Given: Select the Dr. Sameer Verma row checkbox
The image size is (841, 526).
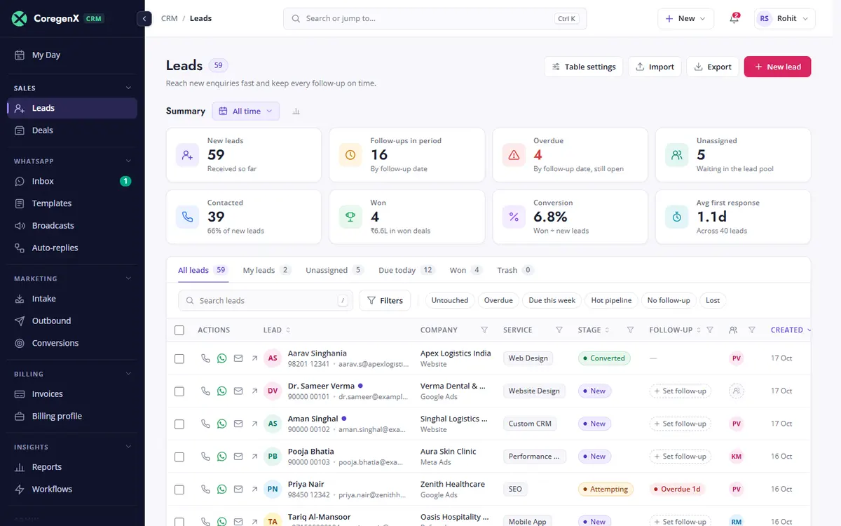Looking at the screenshot, I should click(179, 391).
